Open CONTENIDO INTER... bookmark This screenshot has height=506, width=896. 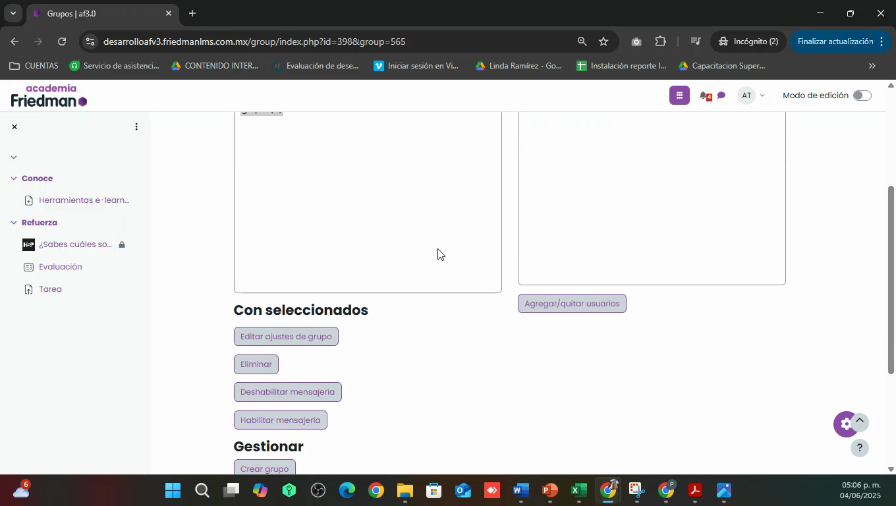215,66
